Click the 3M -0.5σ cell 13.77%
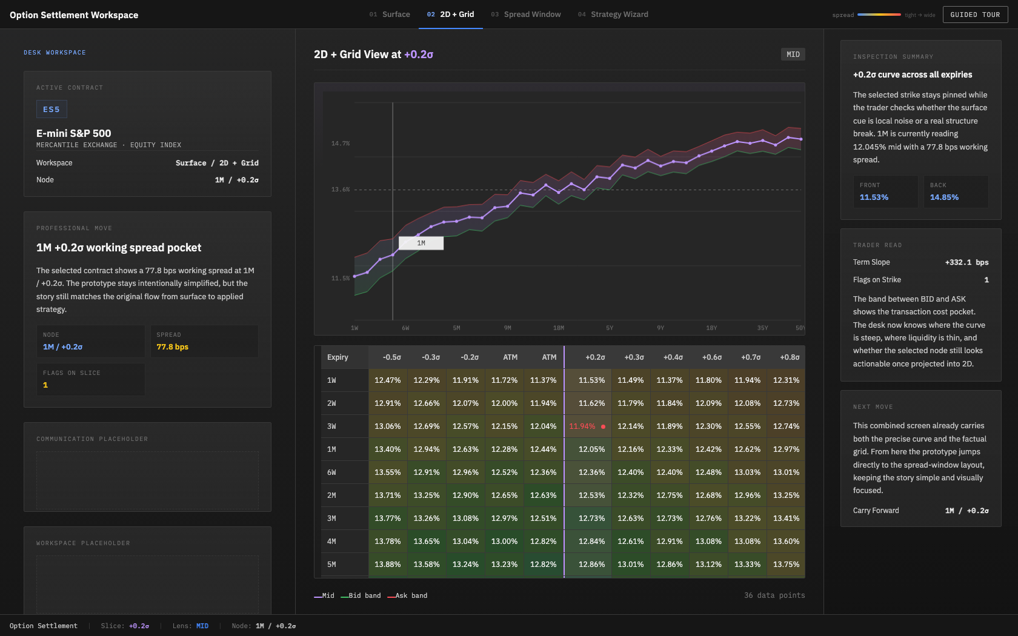 (388, 518)
